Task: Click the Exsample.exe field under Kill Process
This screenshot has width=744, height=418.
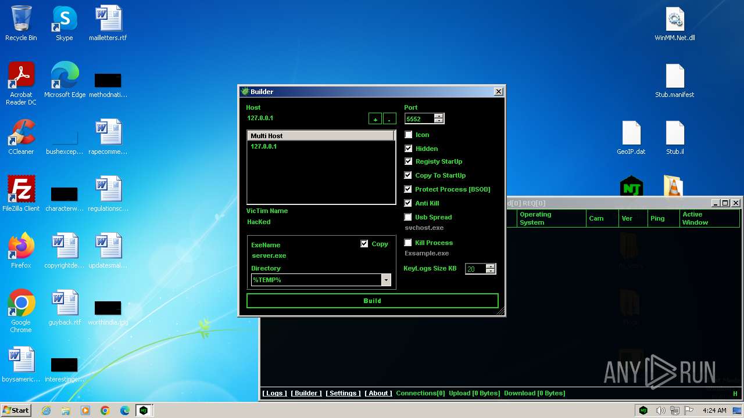Action: [x=427, y=253]
